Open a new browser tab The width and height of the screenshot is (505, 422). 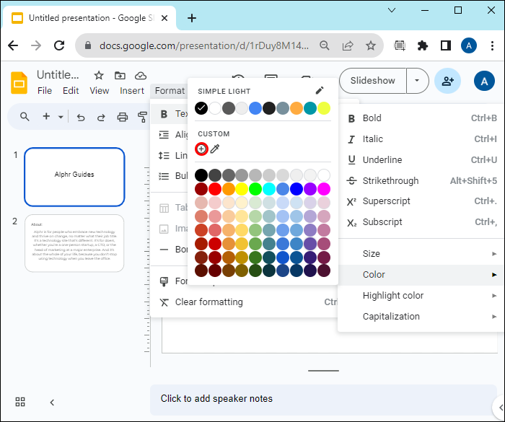192,18
